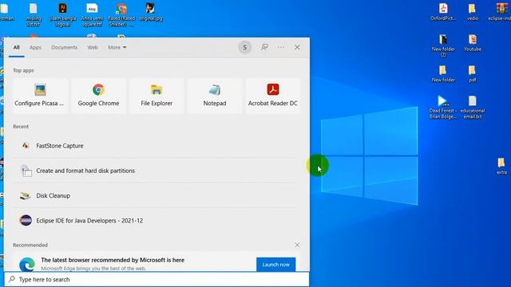Launch Google Chrome from Top apps
Viewport: 511px width, 287px height.
(98, 96)
